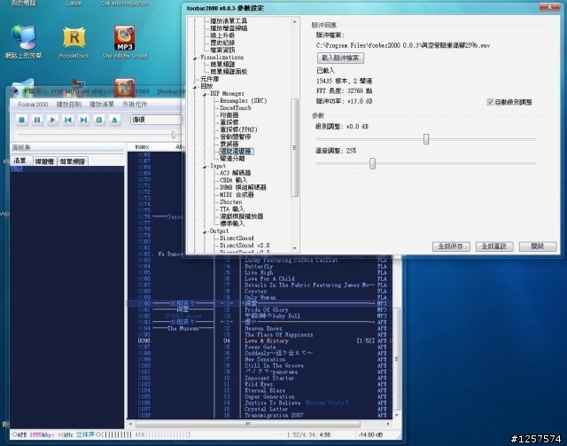Open the 循環 playback order dropdown
567x446 pixels.
(156, 120)
